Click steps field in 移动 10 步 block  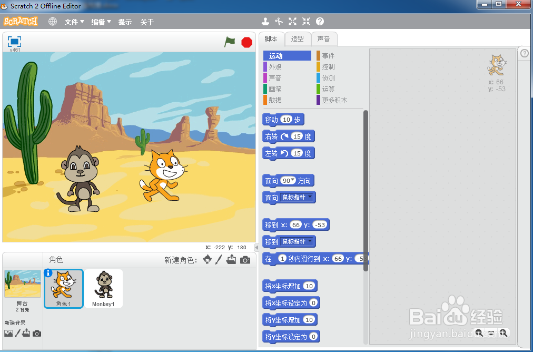click(287, 120)
